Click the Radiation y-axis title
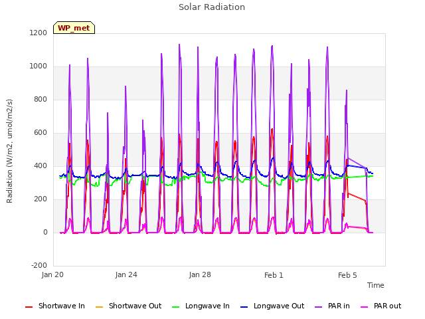The image size is (425, 319). click(x=9, y=151)
